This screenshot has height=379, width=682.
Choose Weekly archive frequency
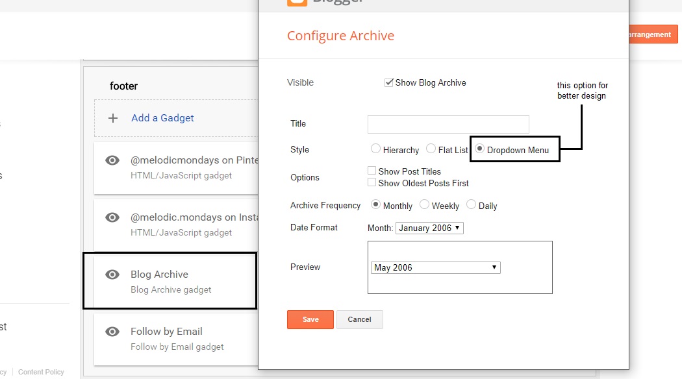coord(424,204)
